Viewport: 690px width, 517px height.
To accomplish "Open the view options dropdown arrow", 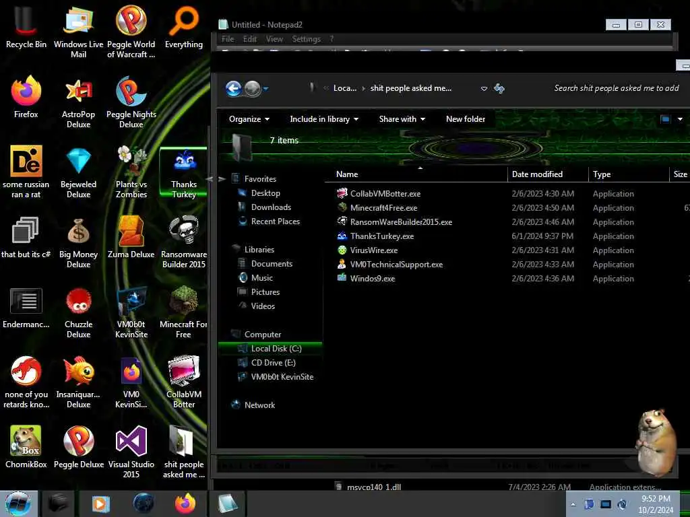I will pos(681,119).
